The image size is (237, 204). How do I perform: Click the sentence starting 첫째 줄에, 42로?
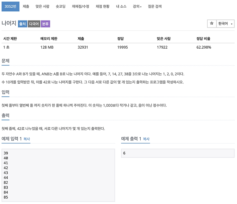point(53,129)
